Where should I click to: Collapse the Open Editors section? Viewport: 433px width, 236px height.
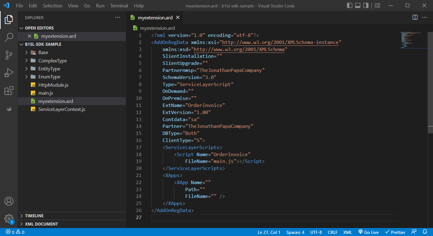[x=72, y=28]
